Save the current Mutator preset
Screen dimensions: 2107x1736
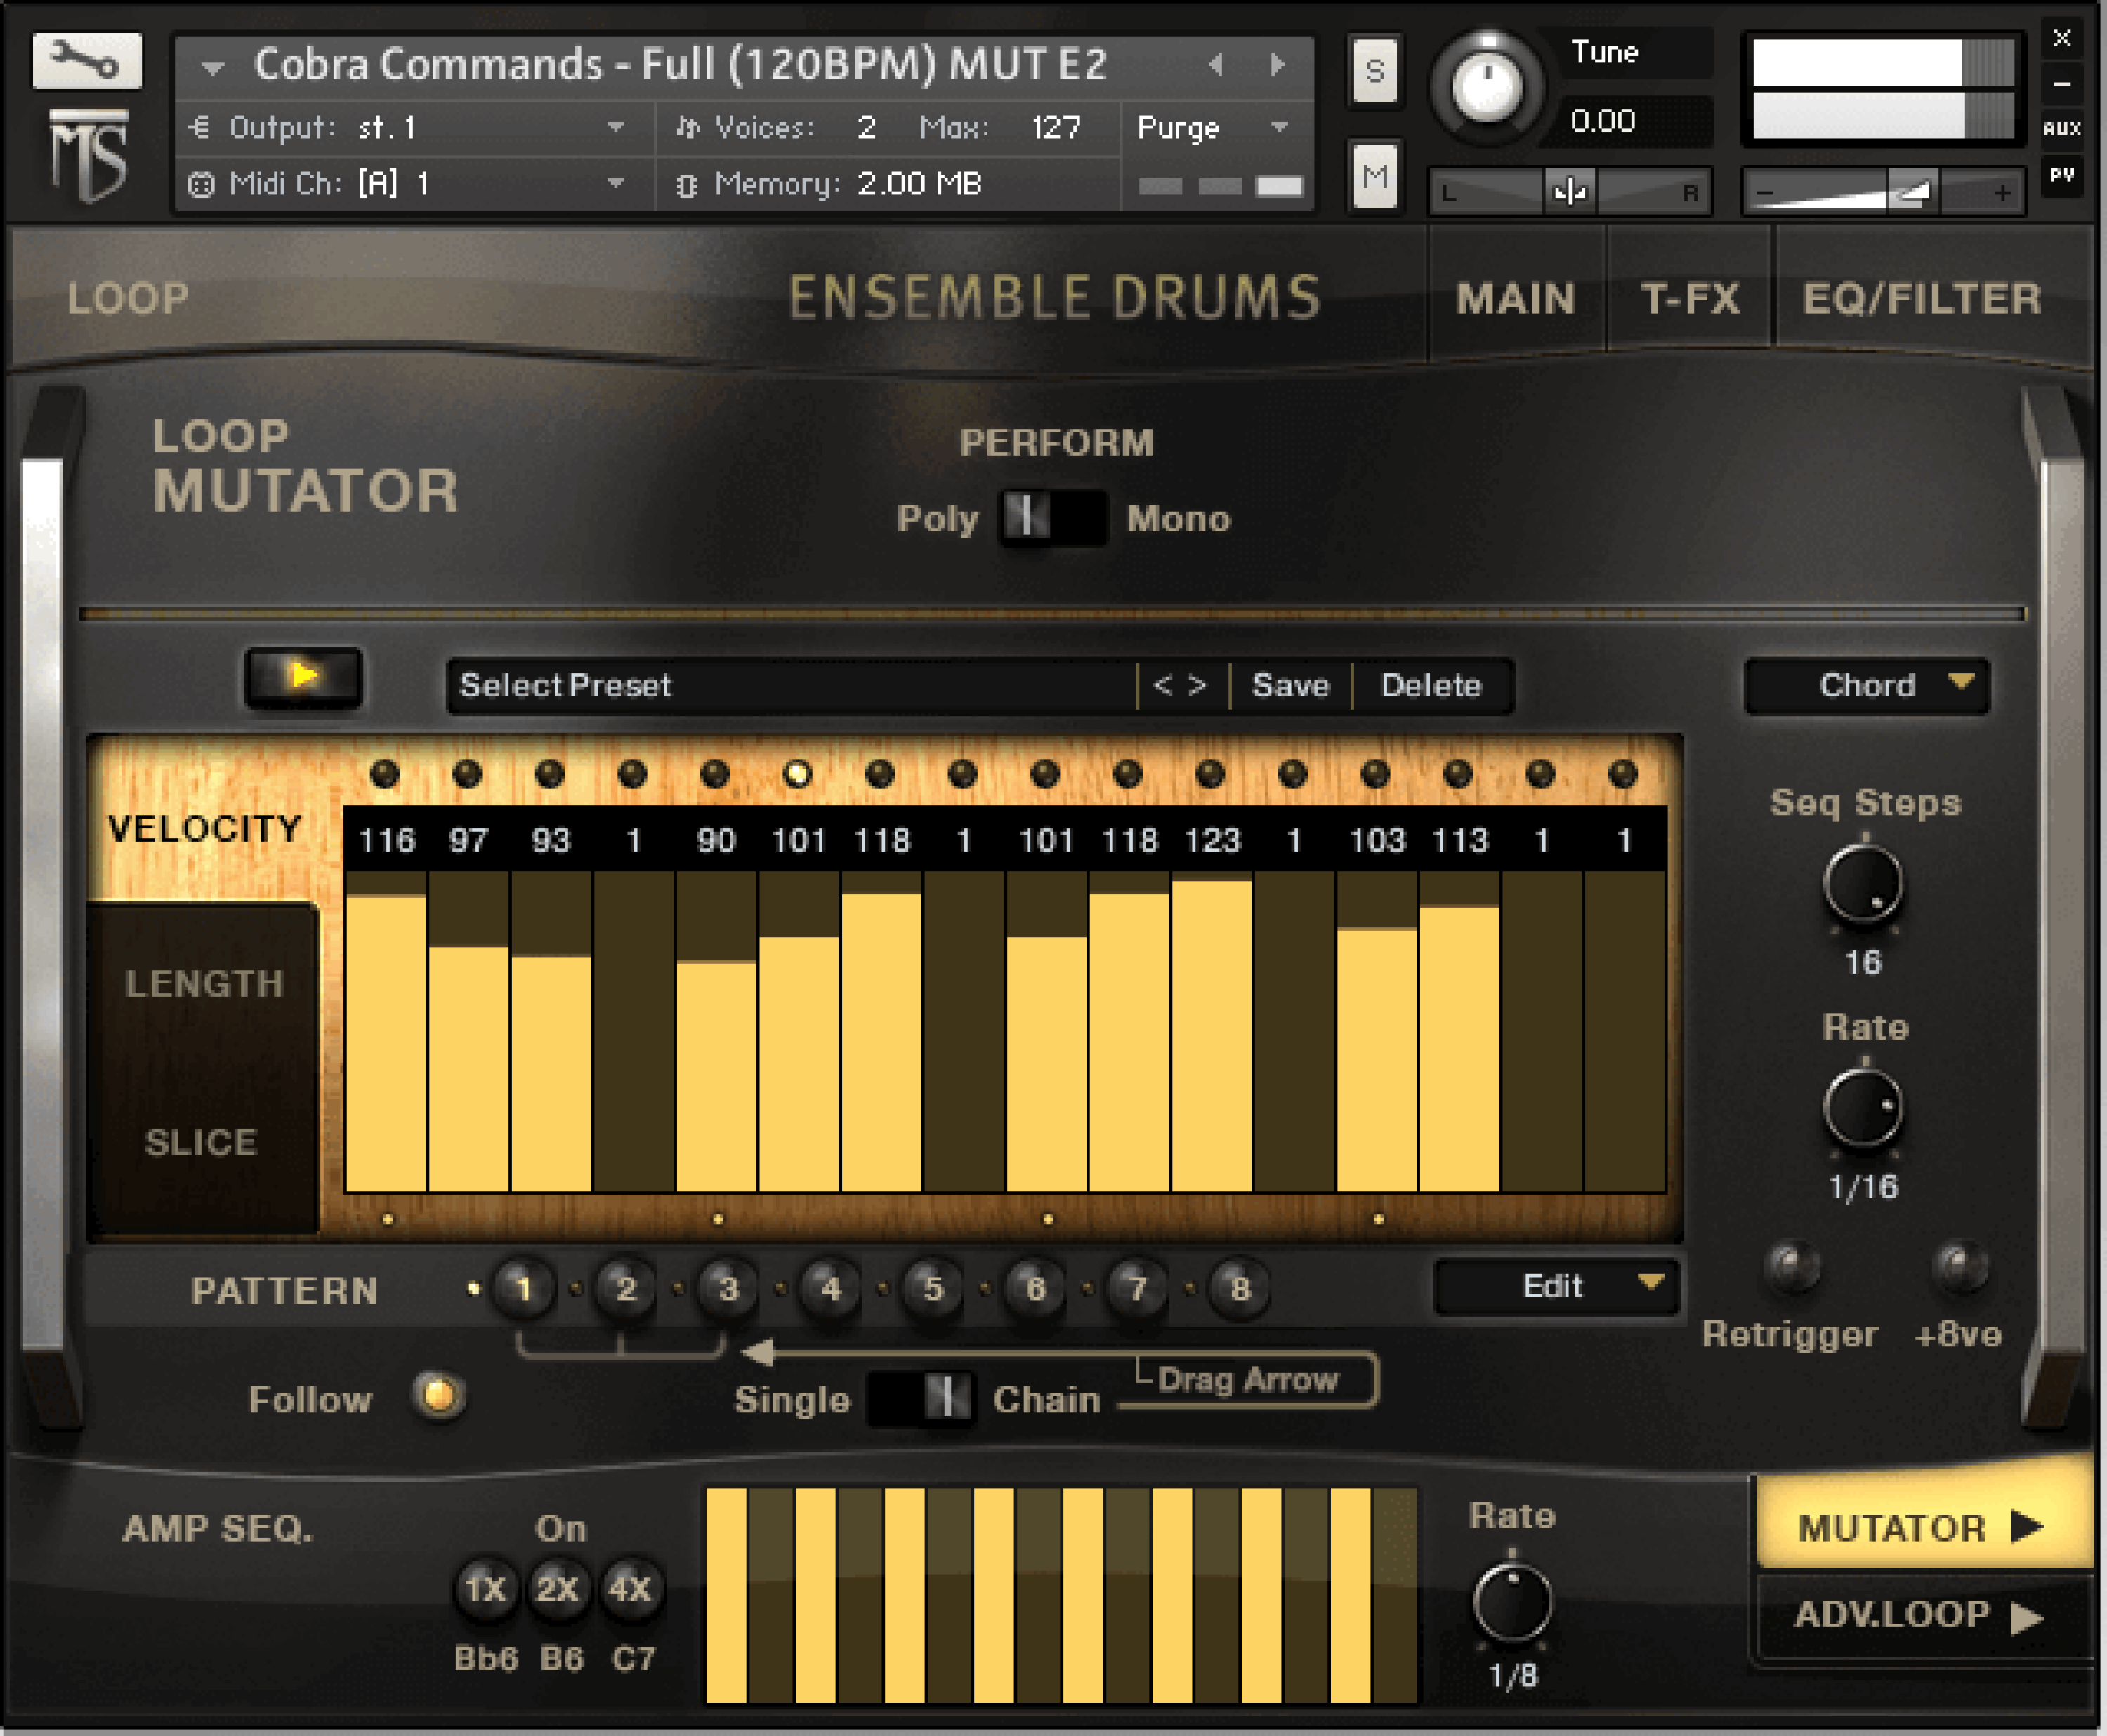pyautogui.click(x=1289, y=686)
